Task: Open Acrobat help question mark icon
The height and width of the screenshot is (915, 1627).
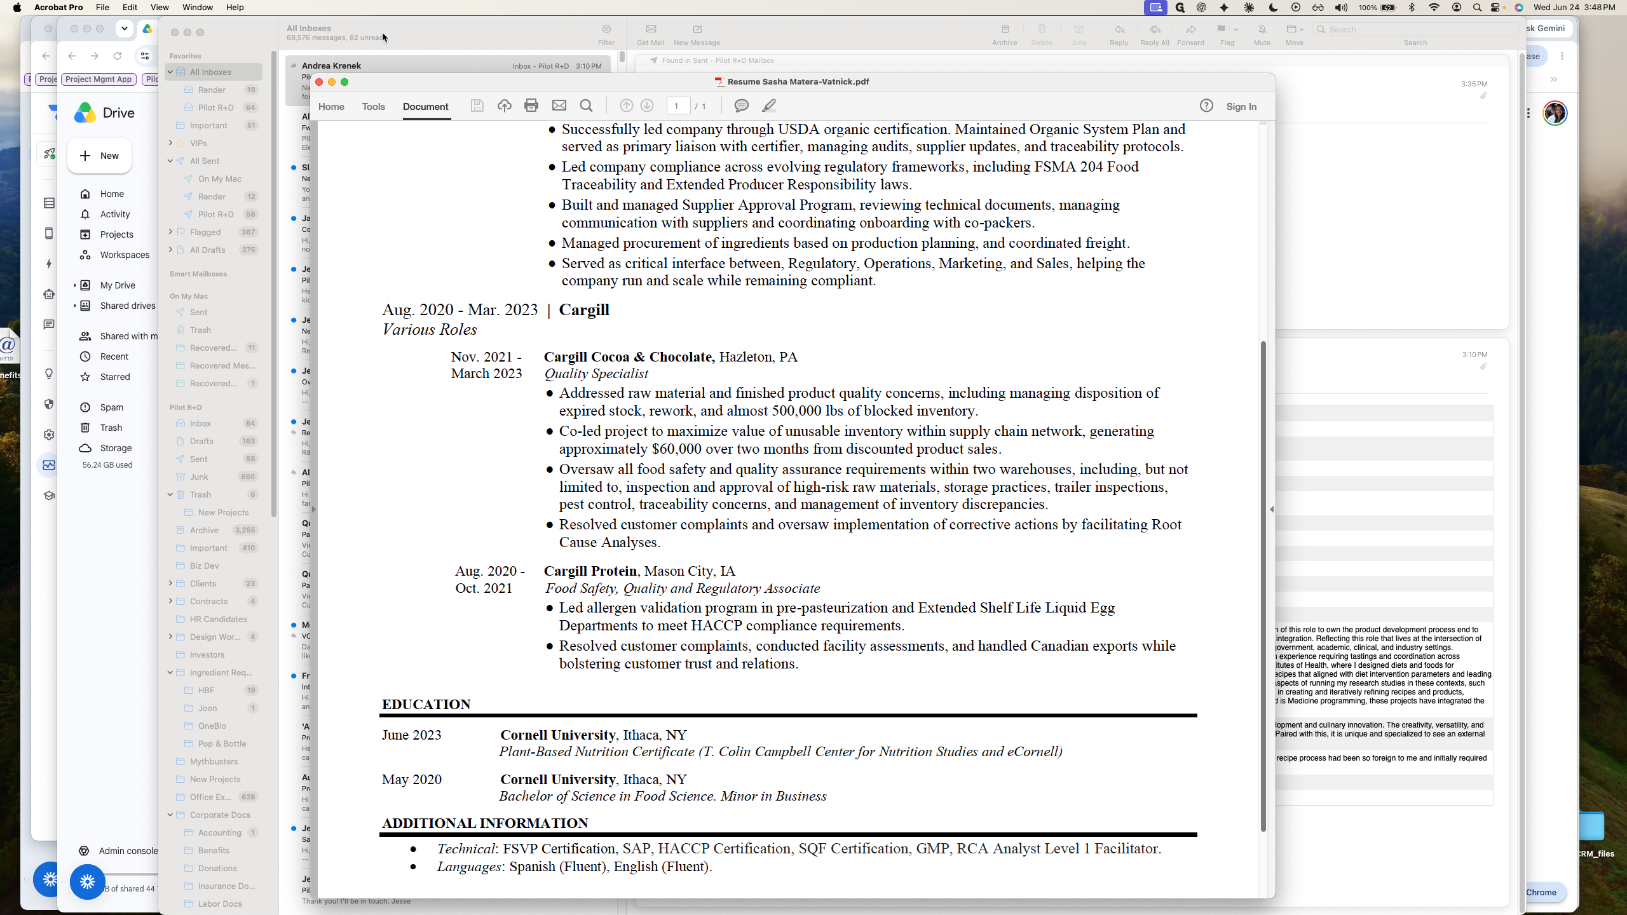Action: (1206, 106)
